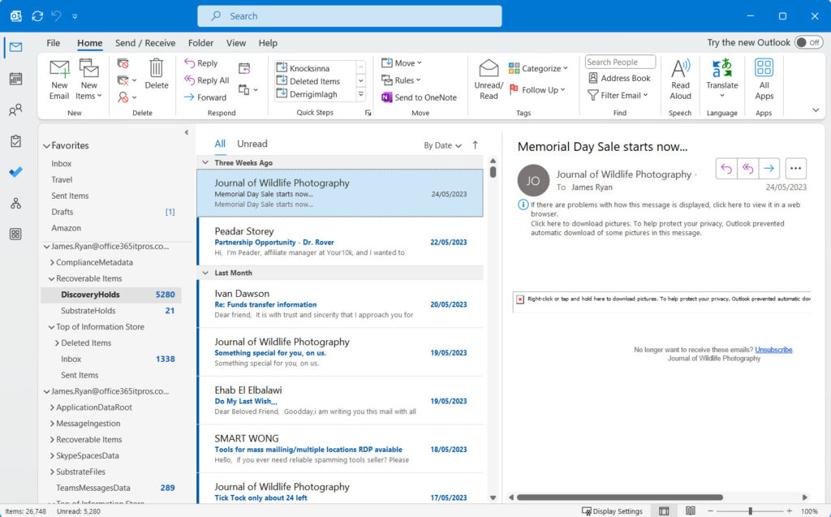Open the Calendar view in left rail
831x517 pixels.
[16, 79]
